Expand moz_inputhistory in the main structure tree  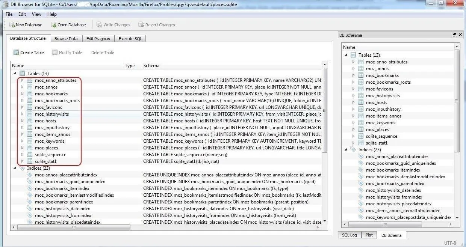pos(22,128)
